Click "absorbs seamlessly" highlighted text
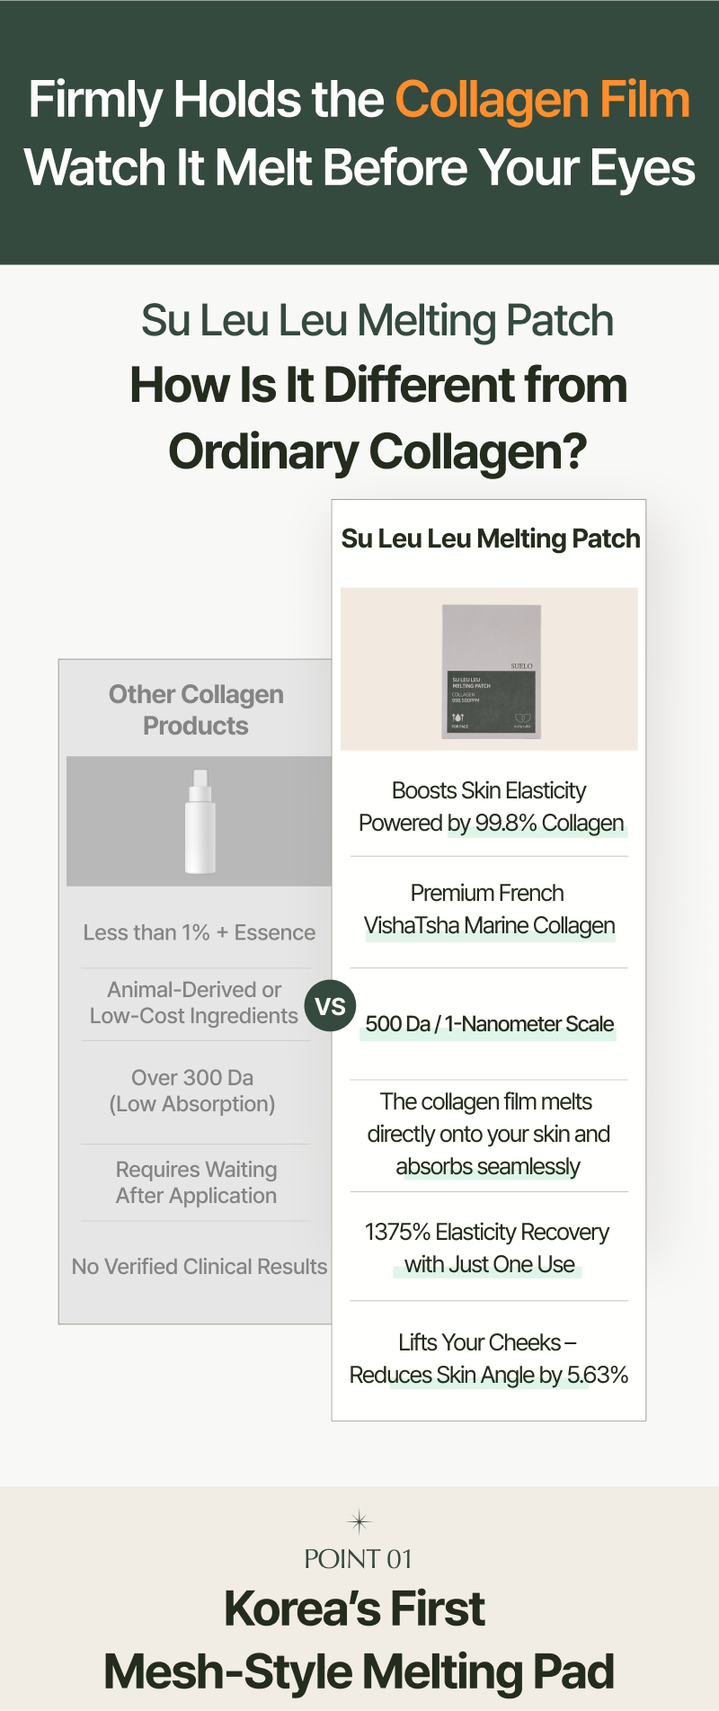This screenshot has height=1711, width=719. (488, 1166)
